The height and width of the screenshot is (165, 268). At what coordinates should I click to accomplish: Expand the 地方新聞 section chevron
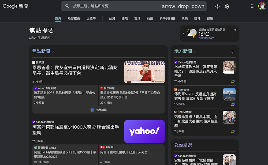coord(195,51)
